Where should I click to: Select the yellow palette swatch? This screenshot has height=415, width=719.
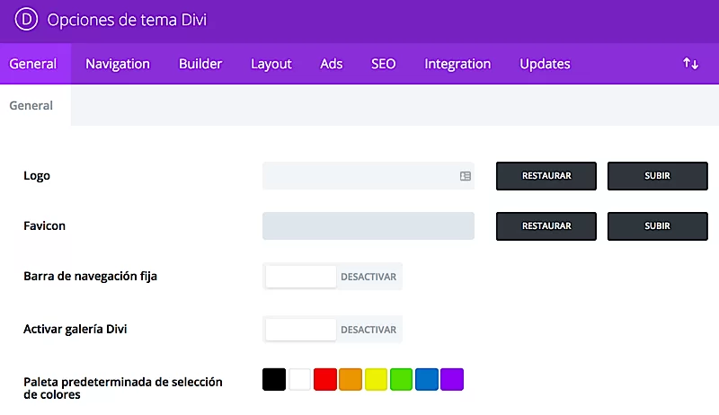tap(376, 379)
